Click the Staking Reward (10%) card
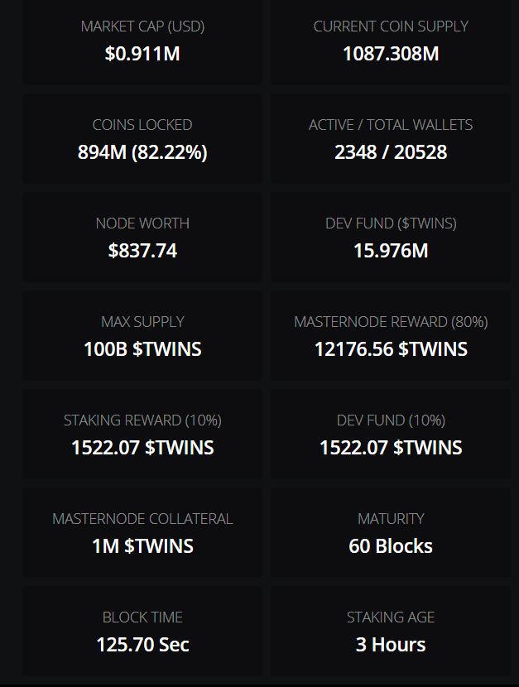Viewport: 519px width, 687px height. [x=142, y=435]
